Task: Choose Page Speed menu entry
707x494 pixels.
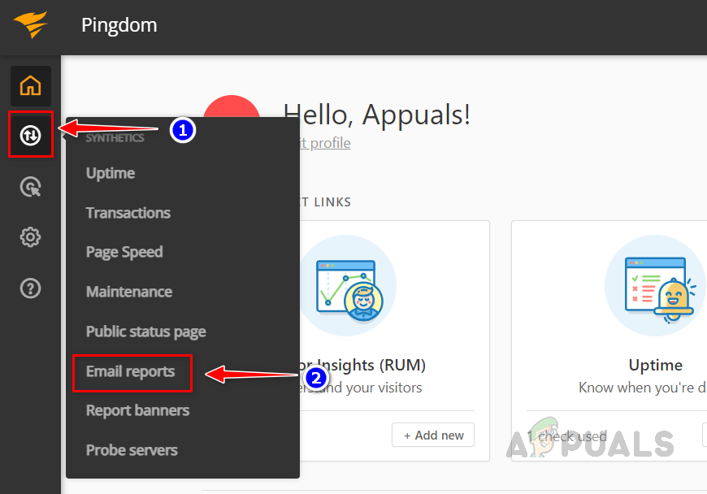Action: coord(124,252)
